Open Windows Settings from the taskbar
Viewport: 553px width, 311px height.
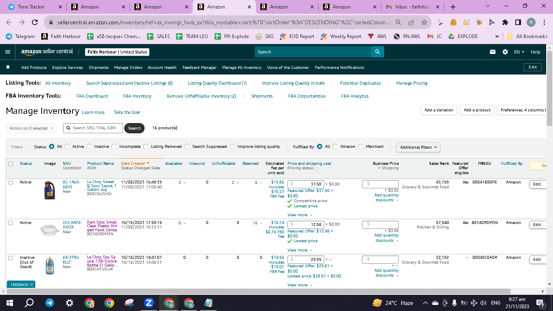(x=70, y=302)
